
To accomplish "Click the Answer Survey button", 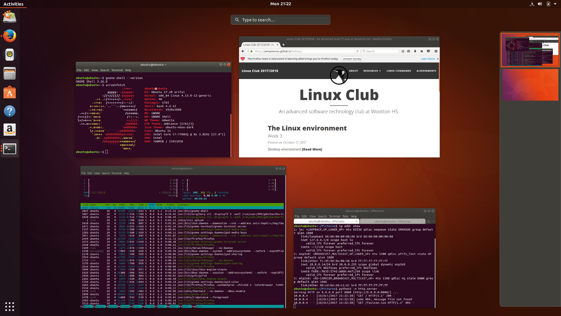I will pyautogui.click(x=352, y=59).
